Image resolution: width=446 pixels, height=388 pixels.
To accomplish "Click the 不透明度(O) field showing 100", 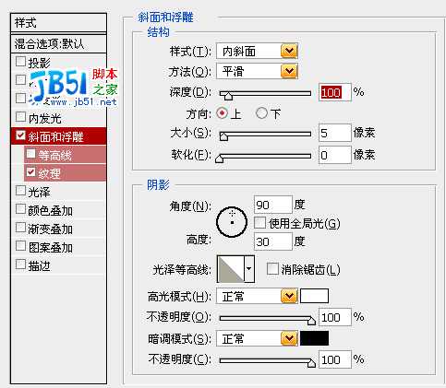I will 335,317.
